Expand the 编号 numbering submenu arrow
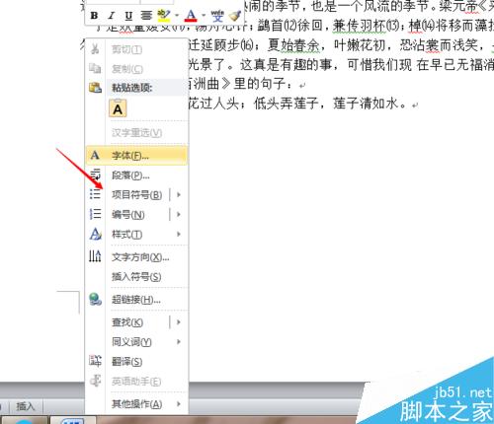494x424 pixels. coord(179,215)
